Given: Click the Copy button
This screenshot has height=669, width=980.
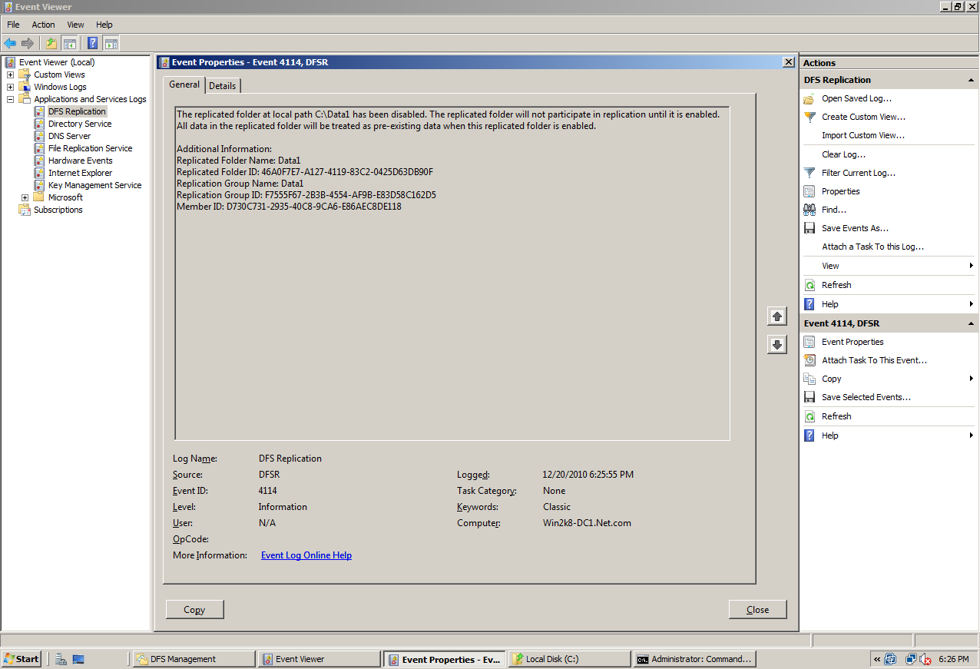Looking at the screenshot, I should [194, 609].
